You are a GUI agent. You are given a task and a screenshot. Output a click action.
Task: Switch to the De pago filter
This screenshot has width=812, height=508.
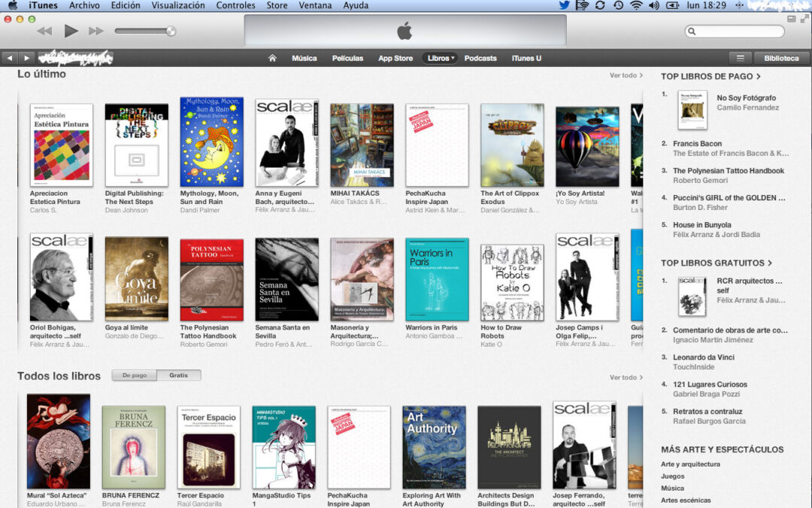tap(134, 375)
